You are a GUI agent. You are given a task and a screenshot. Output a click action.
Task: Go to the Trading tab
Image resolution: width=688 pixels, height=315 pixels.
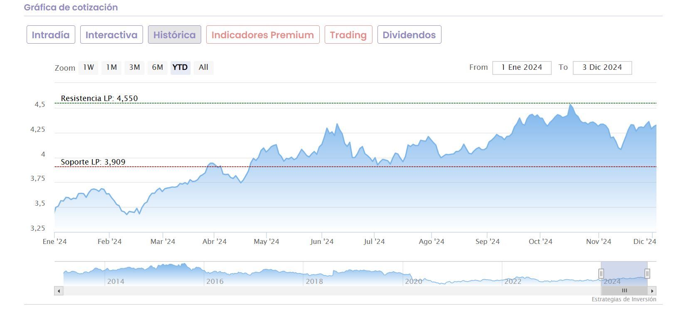click(348, 35)
